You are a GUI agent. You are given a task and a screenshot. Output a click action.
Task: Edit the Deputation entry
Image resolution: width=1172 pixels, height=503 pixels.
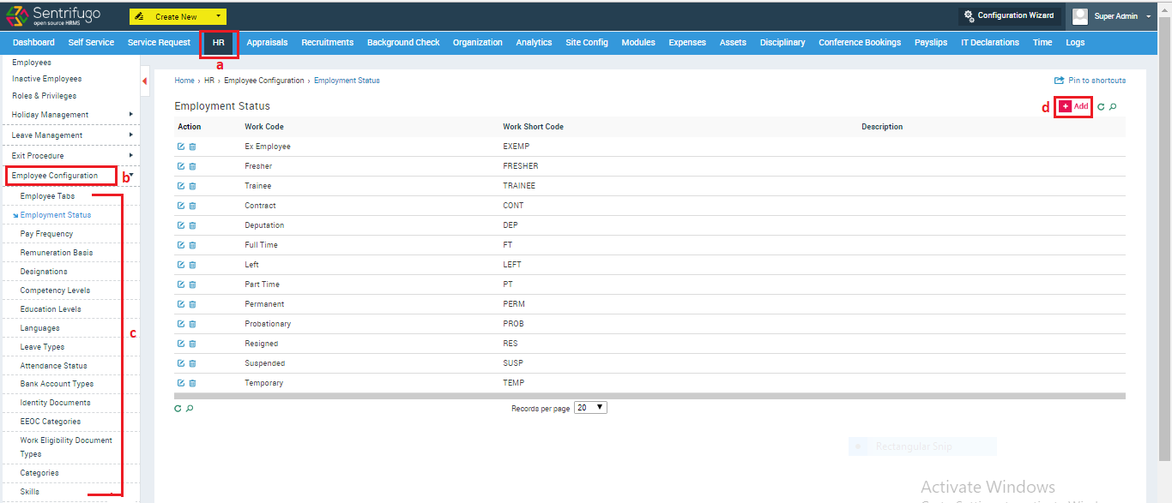(181, 225)
